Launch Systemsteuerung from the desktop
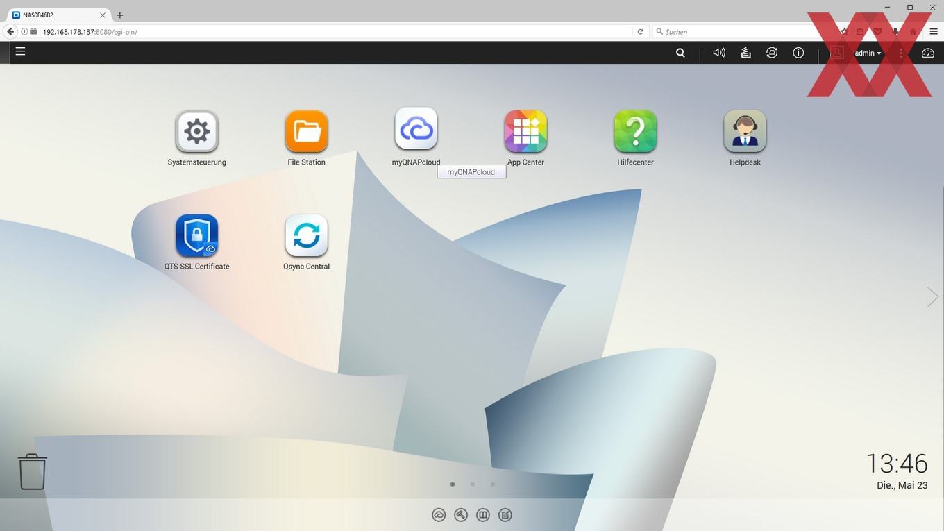 (197, 131)
